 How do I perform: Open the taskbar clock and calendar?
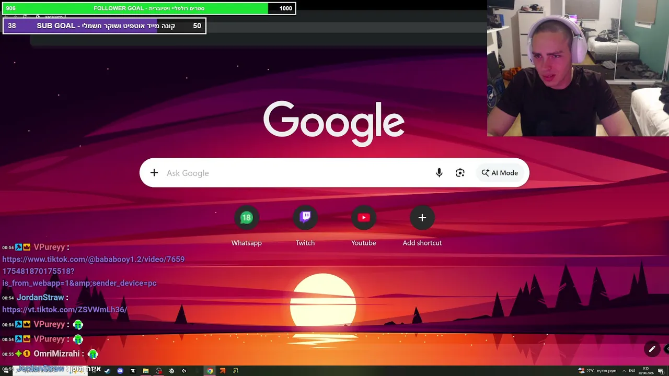click(646, 371)
